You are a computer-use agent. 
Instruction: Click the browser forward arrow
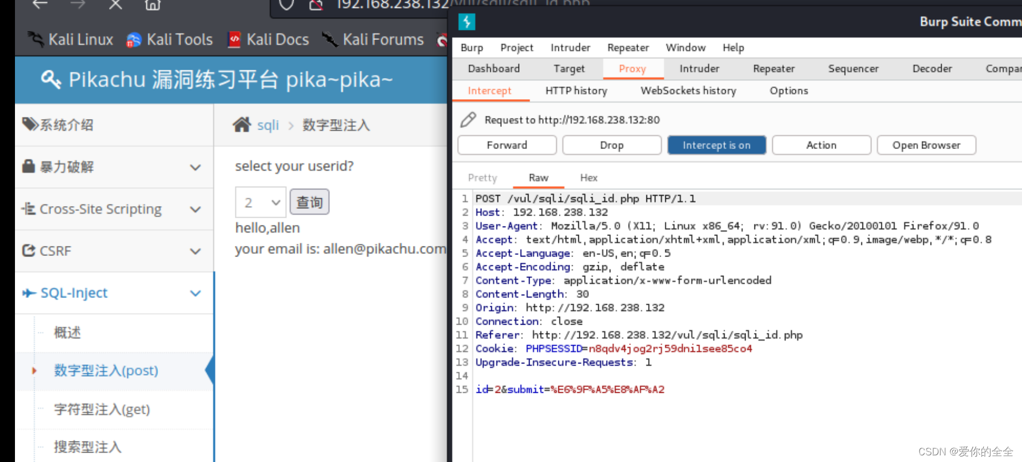click(x=78, y=4)
